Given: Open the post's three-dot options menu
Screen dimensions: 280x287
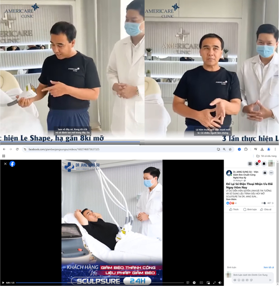Looking at the screenshot, I should (272, 173).
